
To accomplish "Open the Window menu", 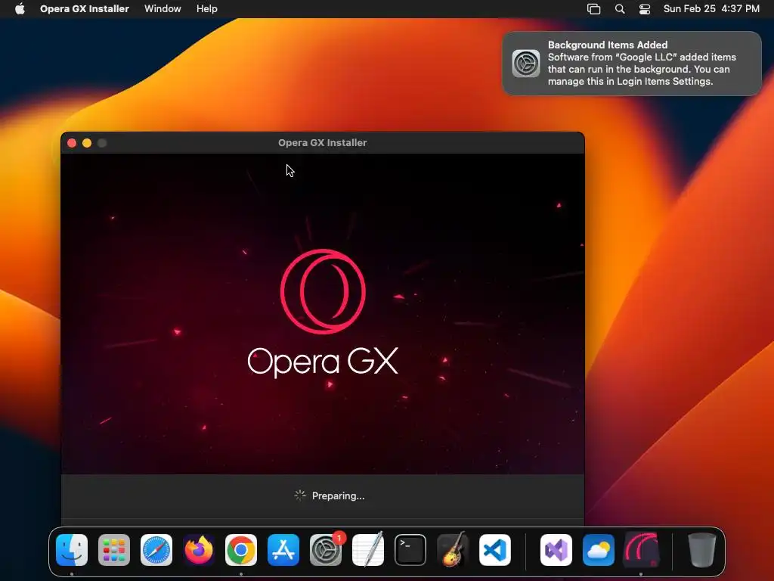I will tap(163, 8).
